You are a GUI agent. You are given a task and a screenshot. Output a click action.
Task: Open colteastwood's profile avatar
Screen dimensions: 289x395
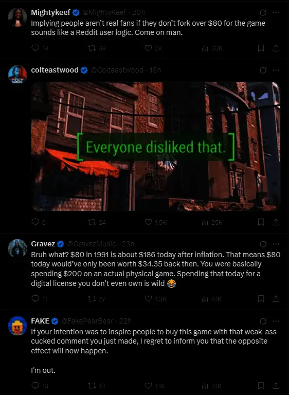[17, 74]
